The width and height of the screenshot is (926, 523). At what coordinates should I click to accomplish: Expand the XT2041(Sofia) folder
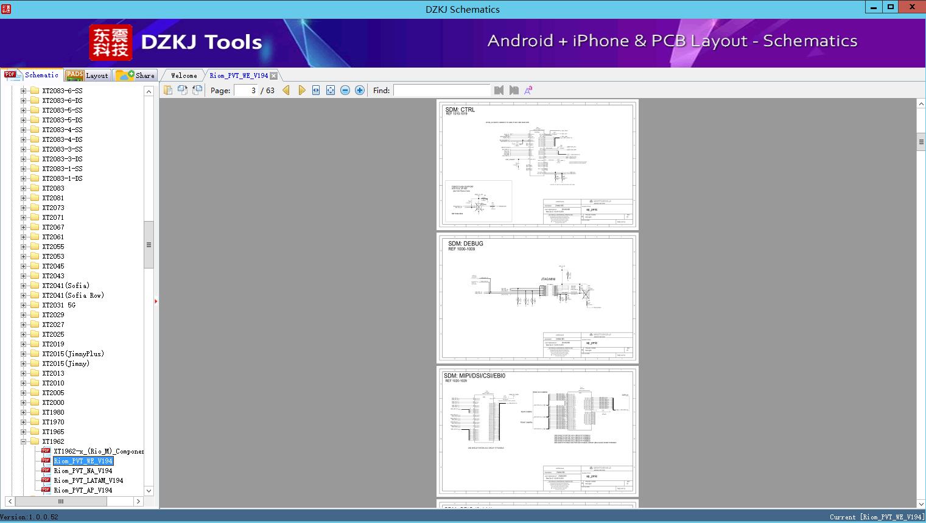click(x=24, y=286)
